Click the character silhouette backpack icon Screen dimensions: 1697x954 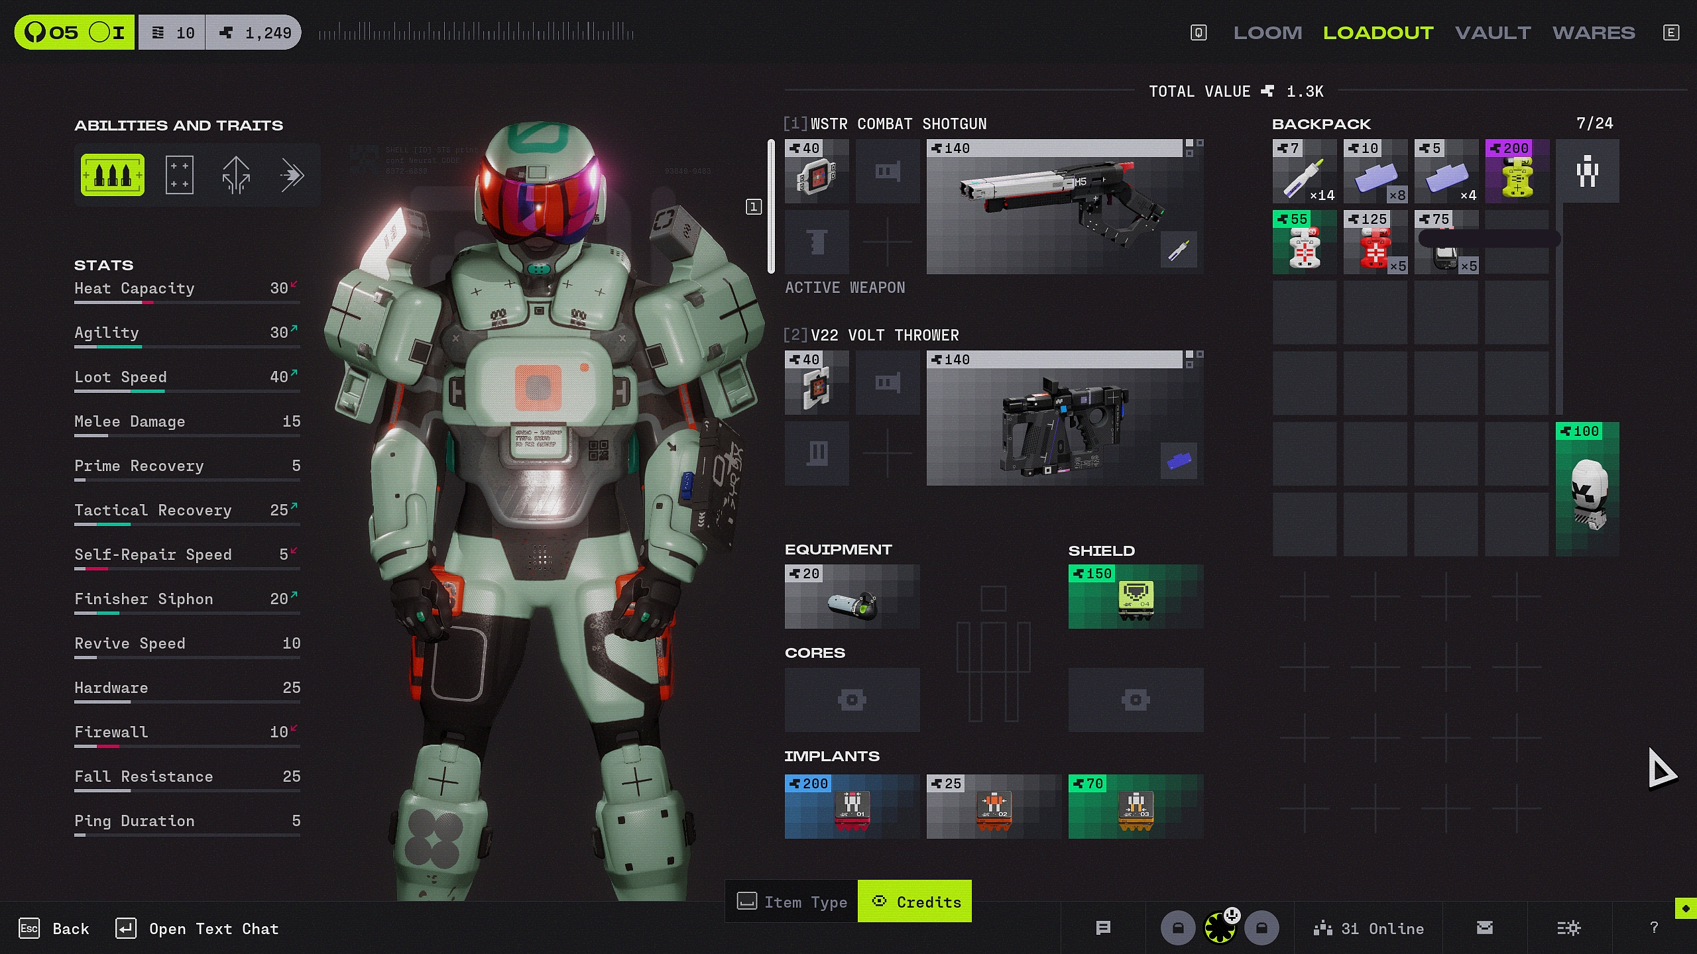tap(1587, 172)
